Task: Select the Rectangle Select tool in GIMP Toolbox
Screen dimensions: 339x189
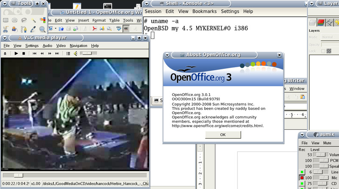Action: (x=6, y=20)
